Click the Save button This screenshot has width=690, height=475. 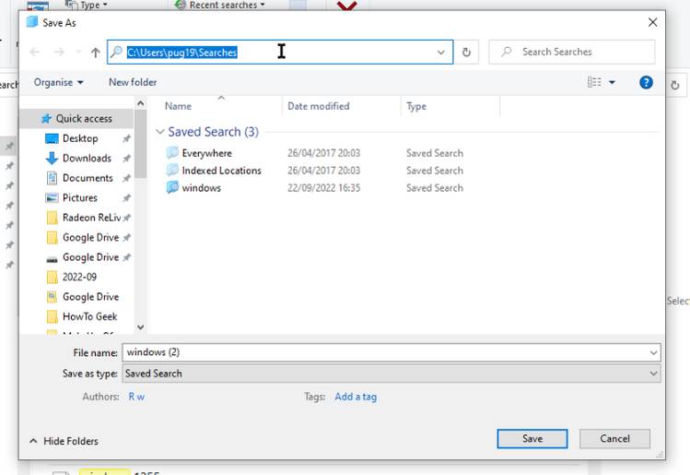pyautogui.click(x=532, y=439)
